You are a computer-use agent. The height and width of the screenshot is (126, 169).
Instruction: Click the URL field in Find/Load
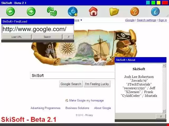click(38, 29)
